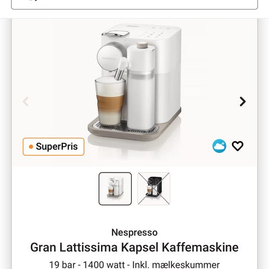Select the crossed-out black machine thumbnail
Screen dimensions: 269x269
(x=154, y=189)
